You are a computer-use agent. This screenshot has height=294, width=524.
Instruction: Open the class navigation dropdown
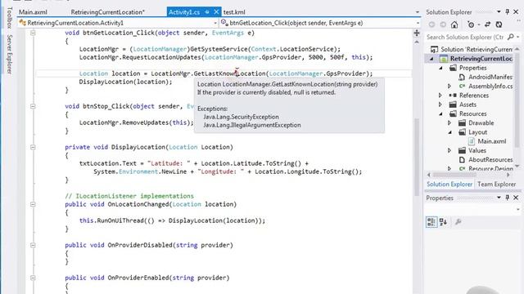click(215, 23)
